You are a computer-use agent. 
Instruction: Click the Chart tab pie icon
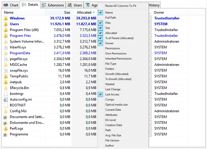click(6, 5)
